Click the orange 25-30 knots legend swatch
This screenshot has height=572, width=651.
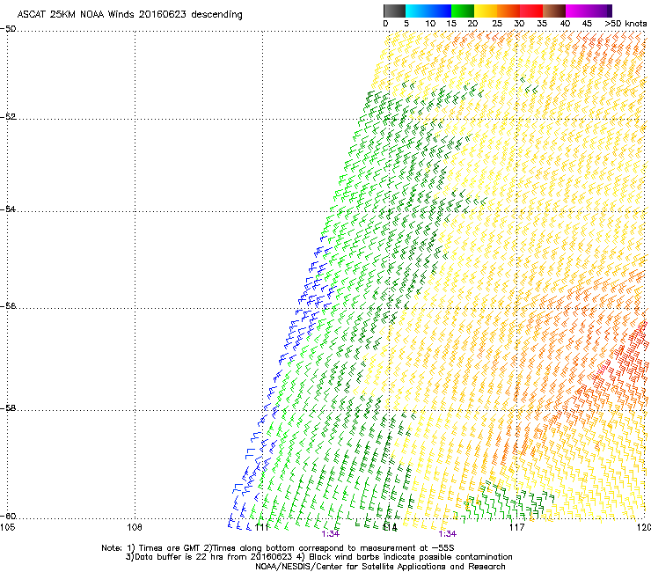click(508, 11)
